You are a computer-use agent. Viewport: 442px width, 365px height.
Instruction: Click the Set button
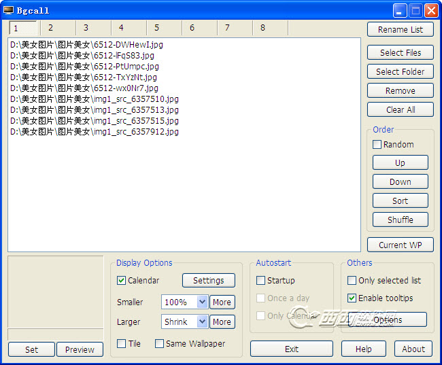click(31, 349)
